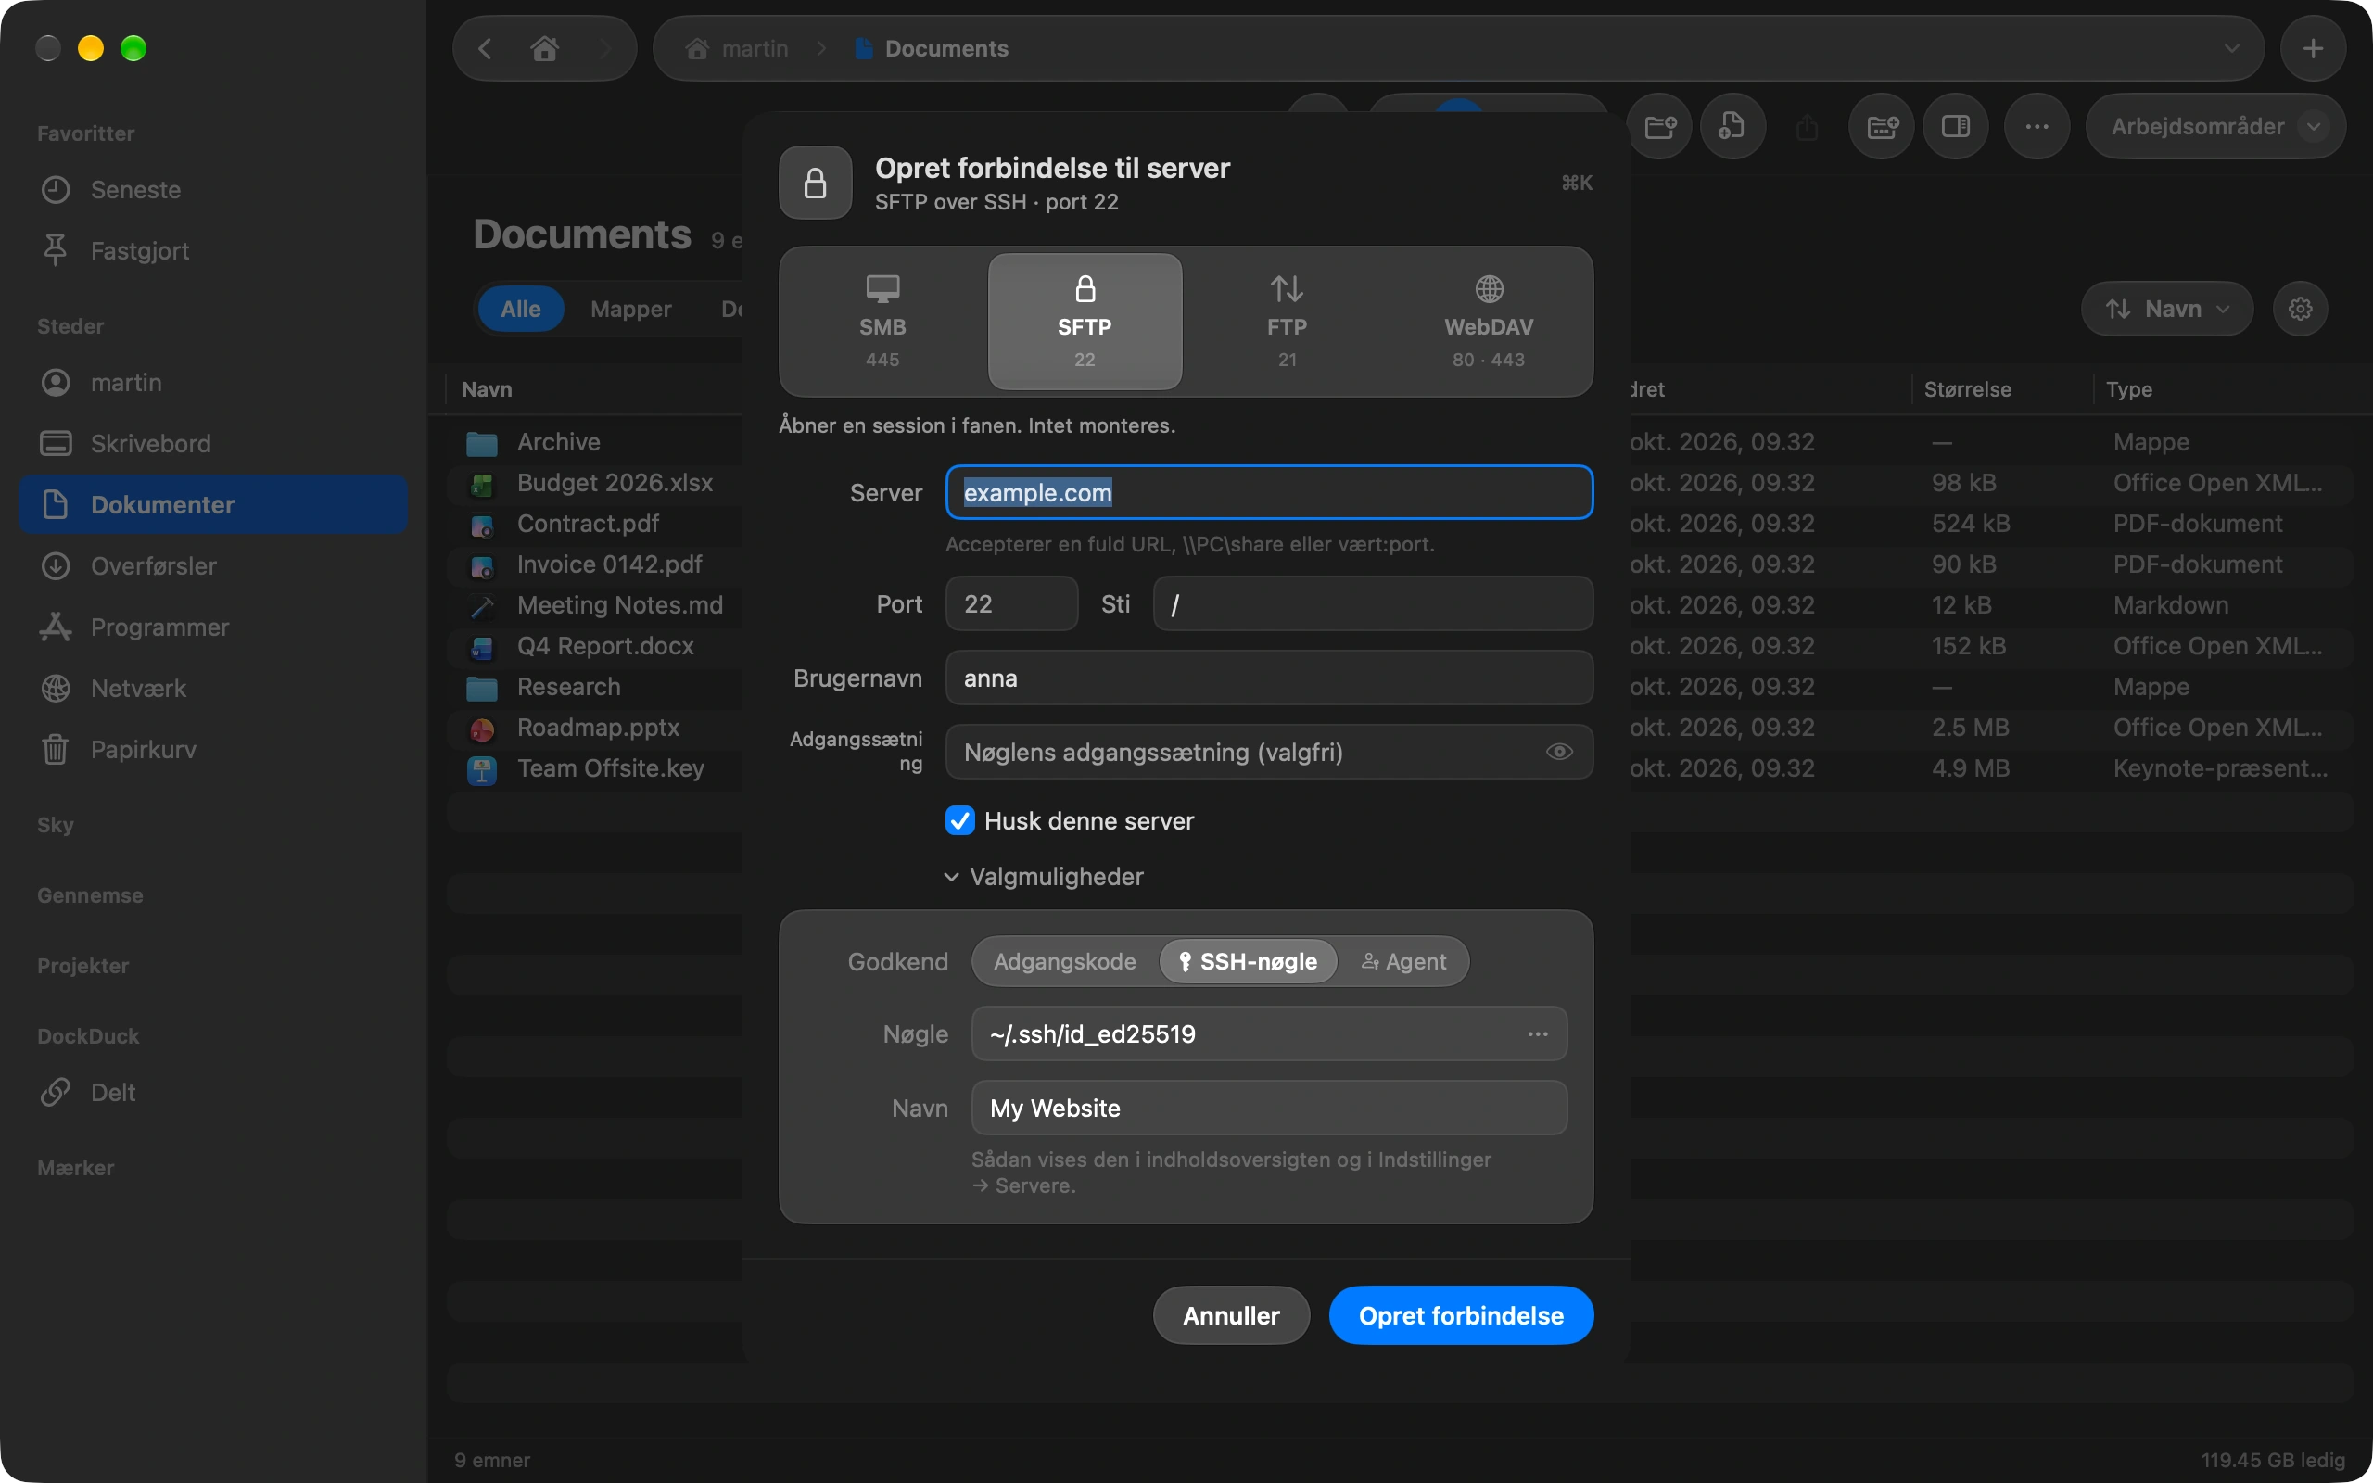Browse for key file via ellipsis button

tap(1538, 1033)
